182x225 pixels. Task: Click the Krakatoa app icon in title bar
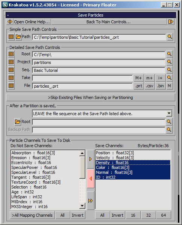point(5,5)
